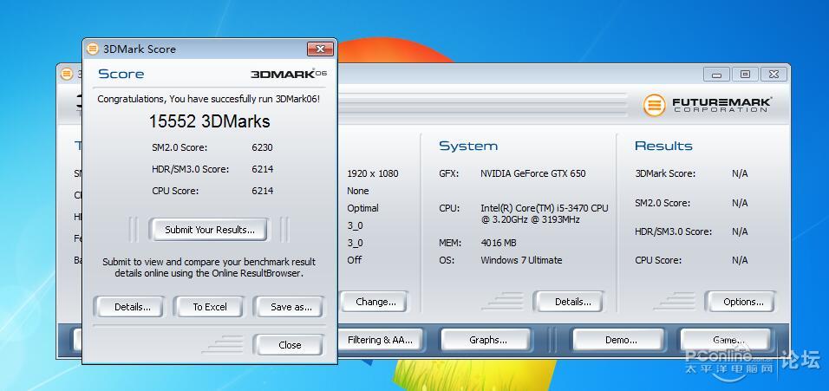Click the 1920 x 1080 resolution value
The height and width of the screenshot is (391, 829).
(x=373, y=173)
